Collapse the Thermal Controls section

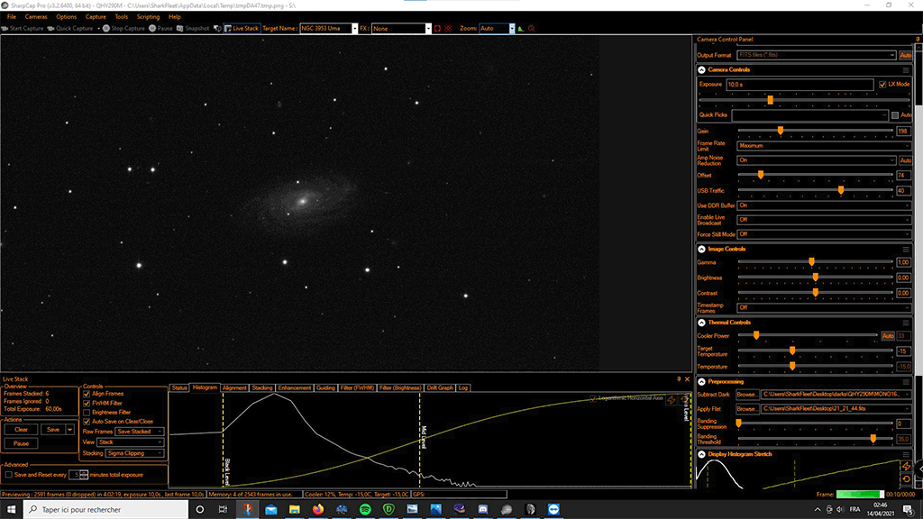pyautogui.click(x=701, y=322)
